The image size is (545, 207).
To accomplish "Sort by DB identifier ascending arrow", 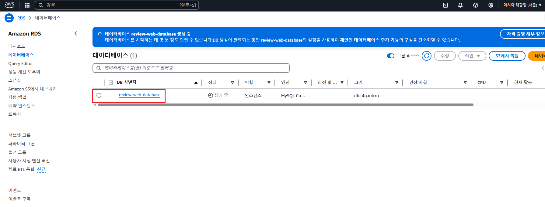I will click(x=196, y=83).
